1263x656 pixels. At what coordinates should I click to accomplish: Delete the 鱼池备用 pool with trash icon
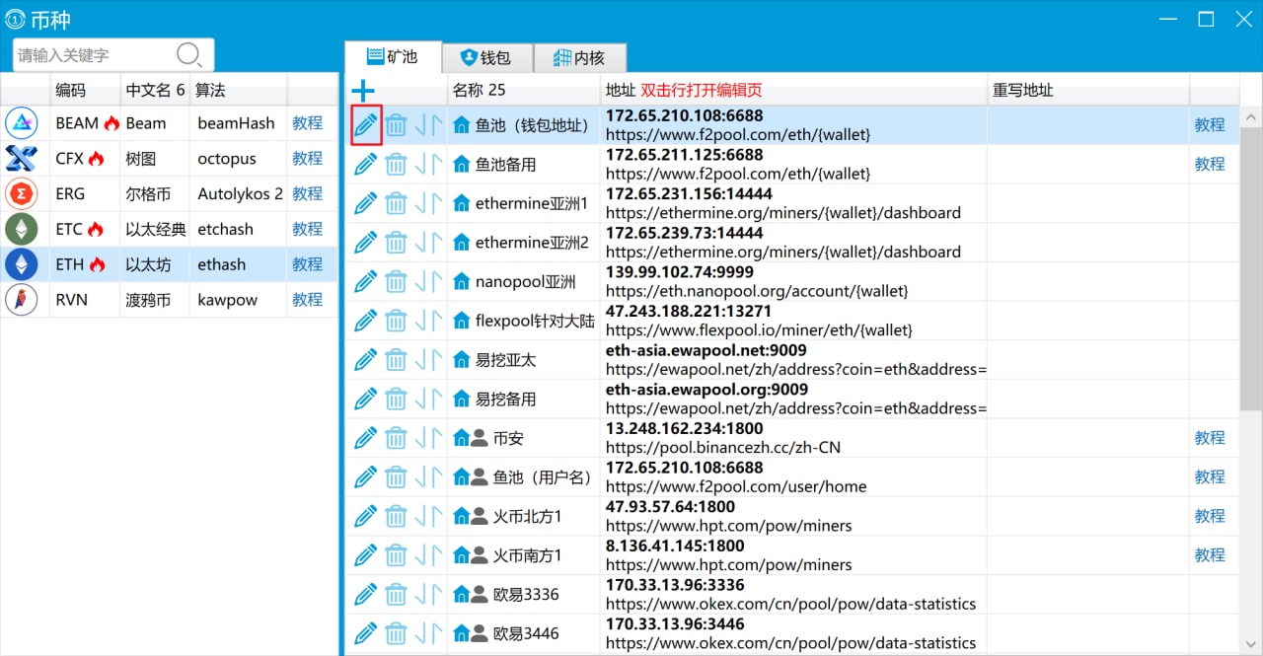tap(396, 165)
